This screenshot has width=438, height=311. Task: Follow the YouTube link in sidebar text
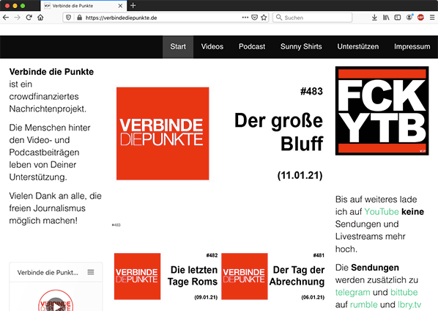pyautogui.click(x=382, y=212)
